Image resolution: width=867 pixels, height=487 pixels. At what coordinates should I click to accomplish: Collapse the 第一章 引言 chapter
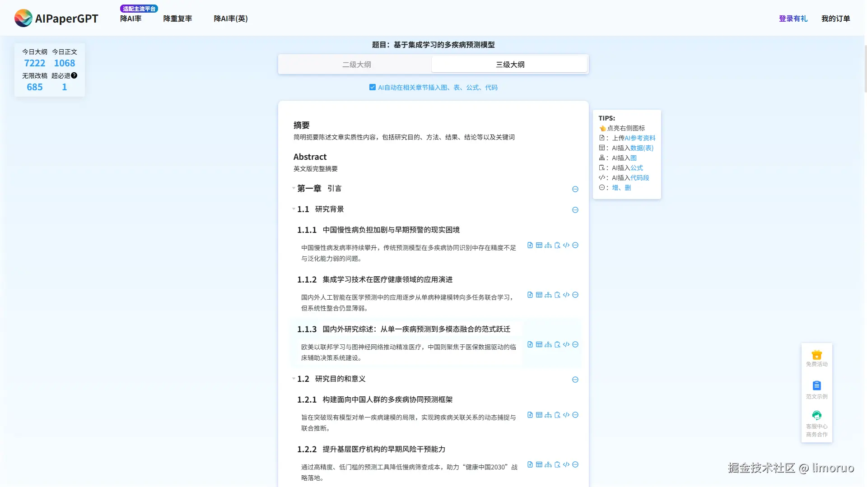[x=294, y=189]
